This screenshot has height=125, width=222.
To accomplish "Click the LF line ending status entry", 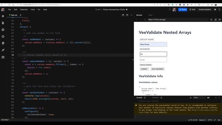I will pos(215,120).
